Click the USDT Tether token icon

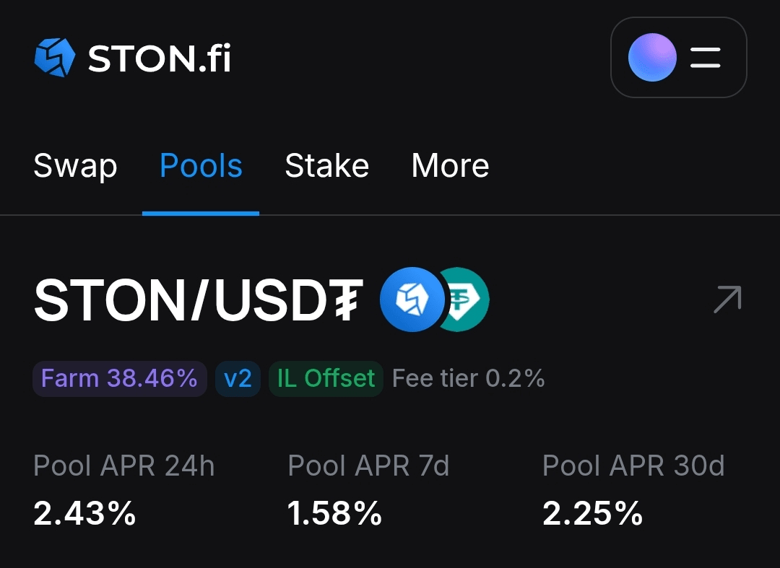[x=466, y=300]
